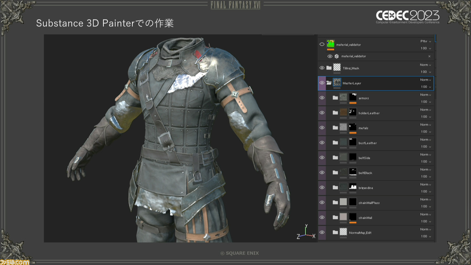Select the Tilling_Mask checkerboard thumbnail
The height and width of the screenshot is (265, 471).
tap(337, 67)
